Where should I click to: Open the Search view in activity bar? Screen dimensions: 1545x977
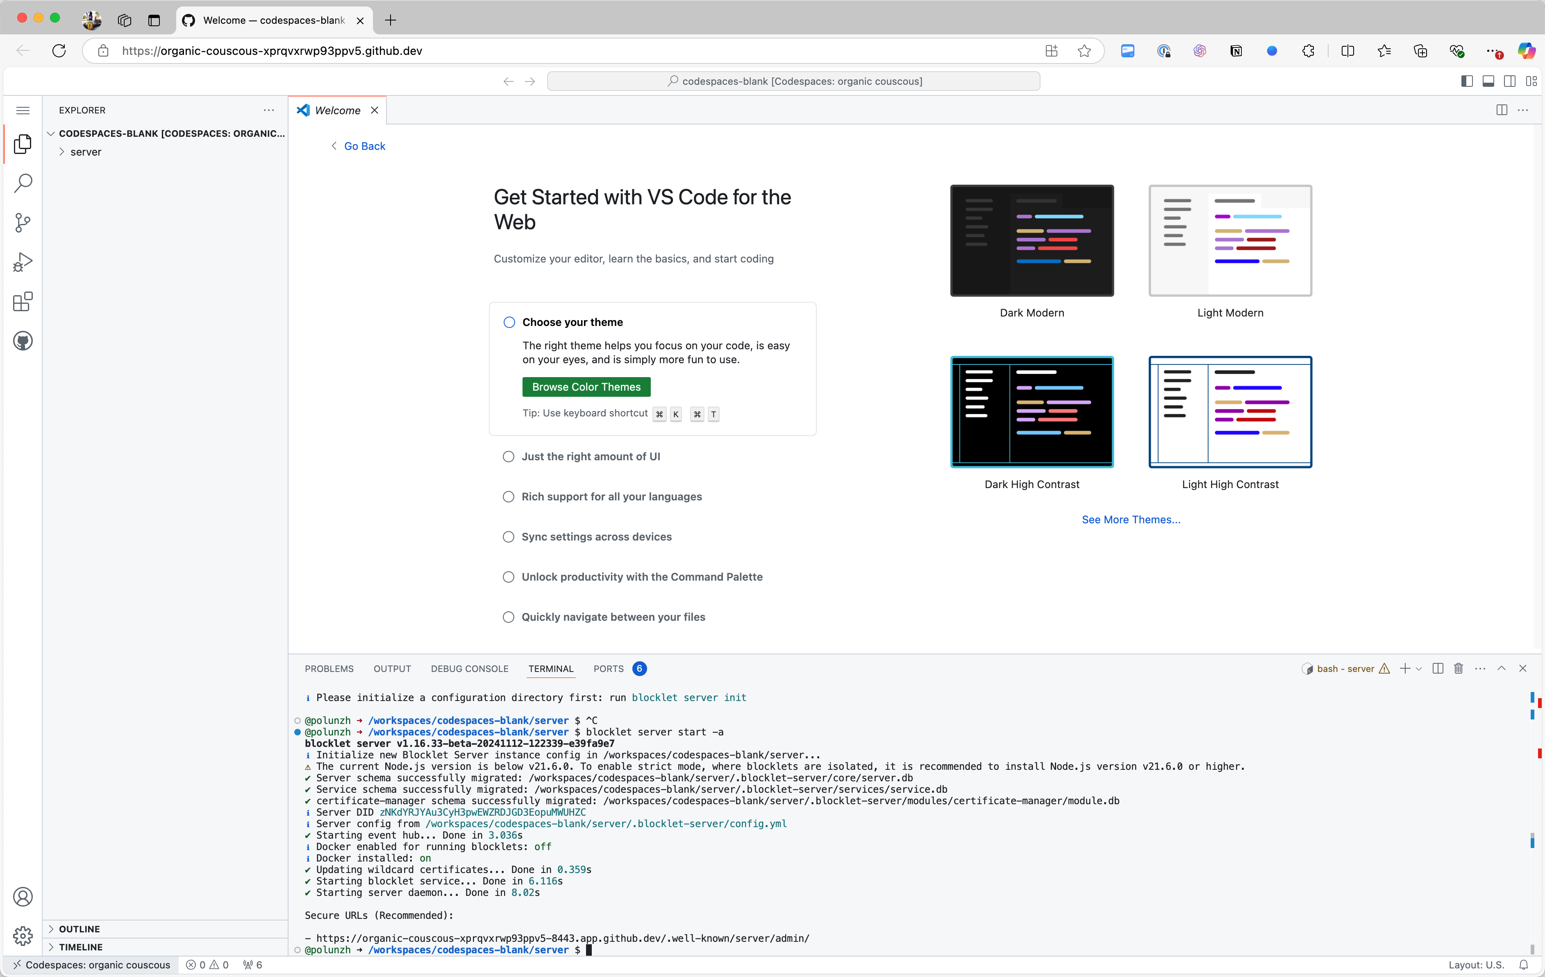(23, 183)
